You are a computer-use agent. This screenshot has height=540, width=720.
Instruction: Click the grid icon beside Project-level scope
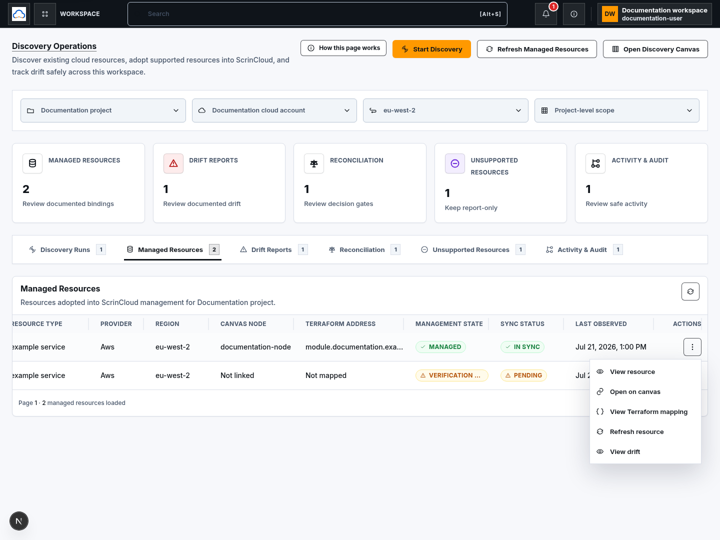[x=544, y=110]
